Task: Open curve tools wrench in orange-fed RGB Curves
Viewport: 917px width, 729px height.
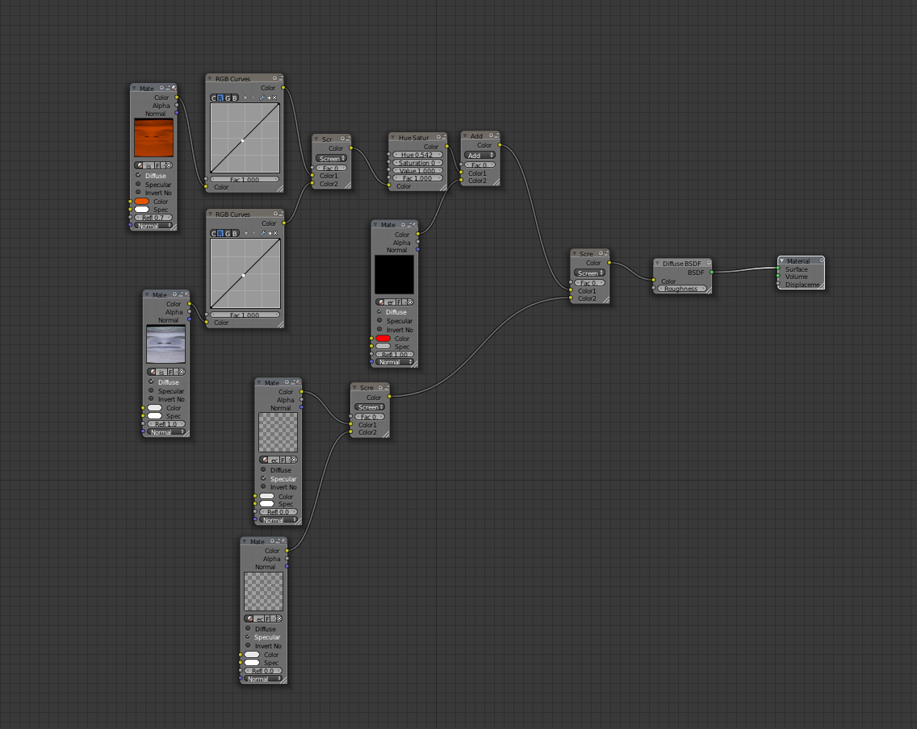Action: pos(262,98)
